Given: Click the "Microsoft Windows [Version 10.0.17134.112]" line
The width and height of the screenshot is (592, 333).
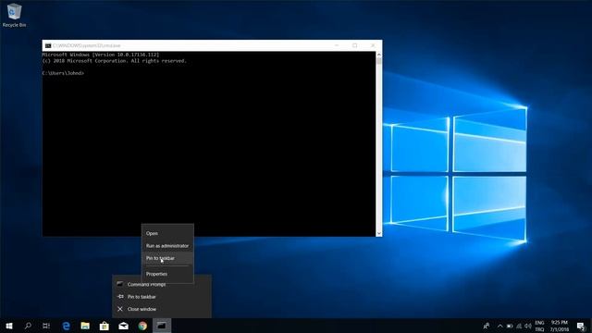Looking at the screenshot, I should [101, 55].
